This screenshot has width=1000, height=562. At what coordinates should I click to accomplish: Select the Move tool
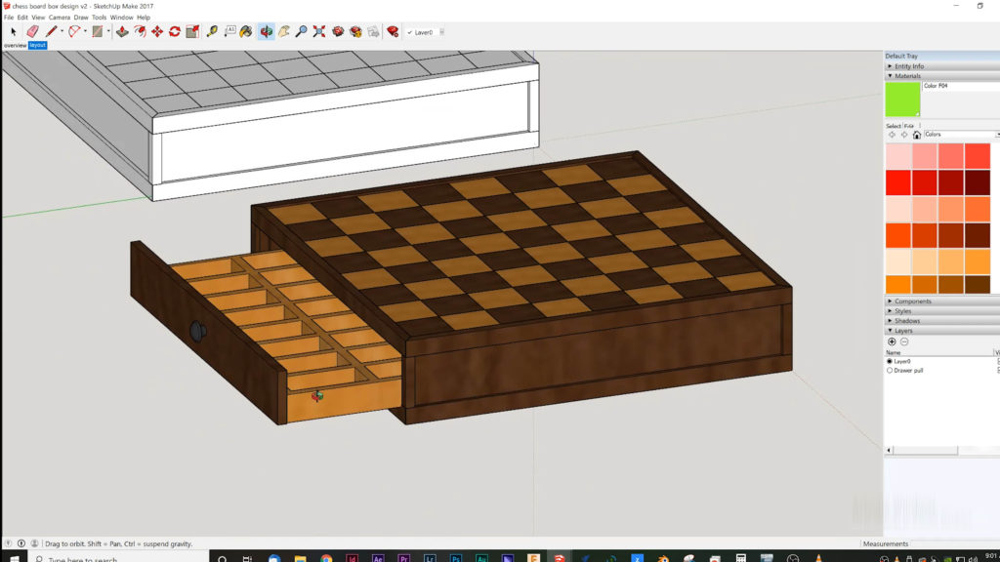tap(157, 32)
